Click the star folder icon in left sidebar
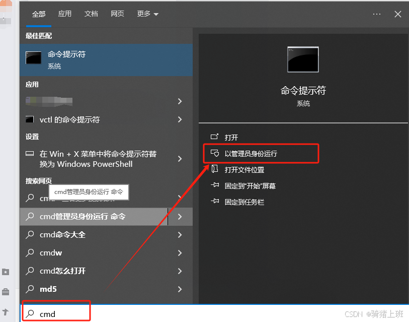409x322 pixels. [6, 272]
